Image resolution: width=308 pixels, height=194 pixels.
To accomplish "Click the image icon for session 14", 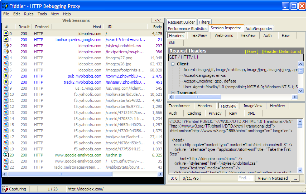I will [x=6, y=118].
